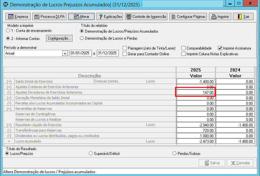260x176 pixels.
Task: Click 2025 Reversões de Reservas value 0.00
Action: point(196,109)
